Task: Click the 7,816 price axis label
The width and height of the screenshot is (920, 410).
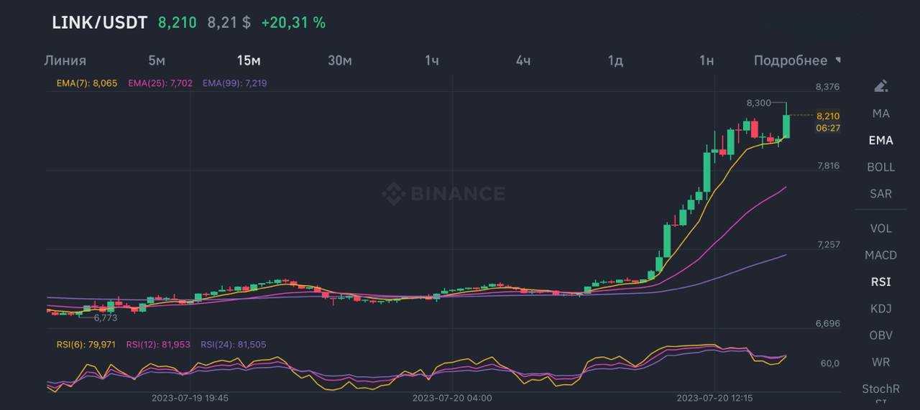Action: click(828, 166)
